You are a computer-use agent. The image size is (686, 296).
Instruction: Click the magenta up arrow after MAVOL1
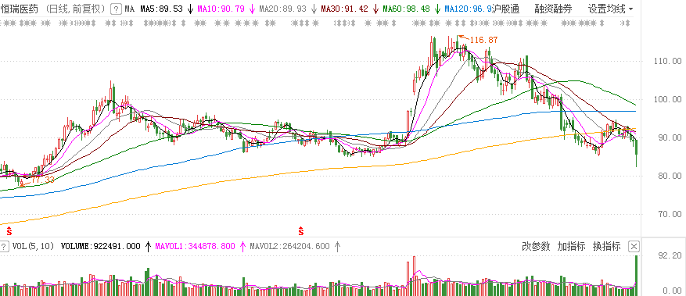(x=242, y=246)
